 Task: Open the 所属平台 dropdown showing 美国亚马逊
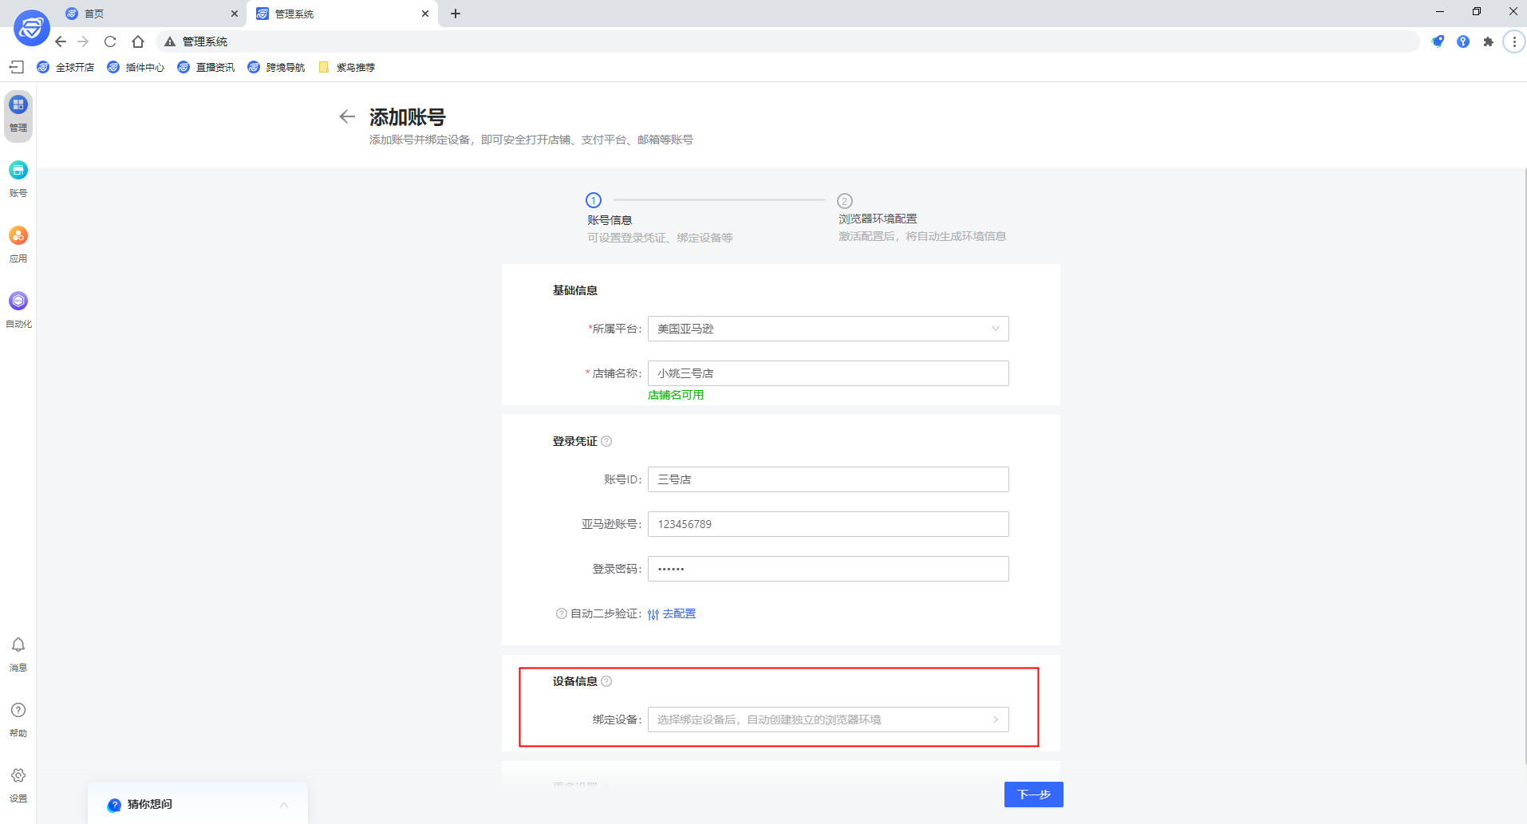tap(828, 328)
